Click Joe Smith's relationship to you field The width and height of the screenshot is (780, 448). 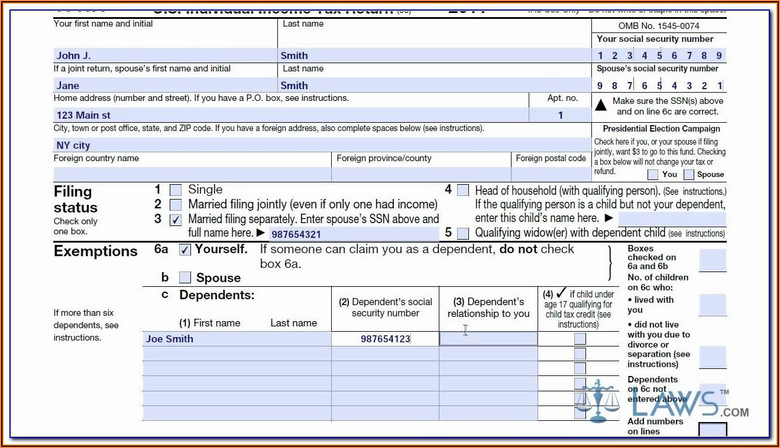coord(488,339)
